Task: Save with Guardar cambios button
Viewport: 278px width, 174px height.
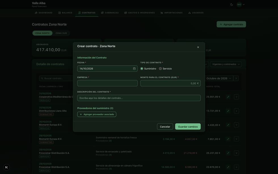Action: (188, 127)
